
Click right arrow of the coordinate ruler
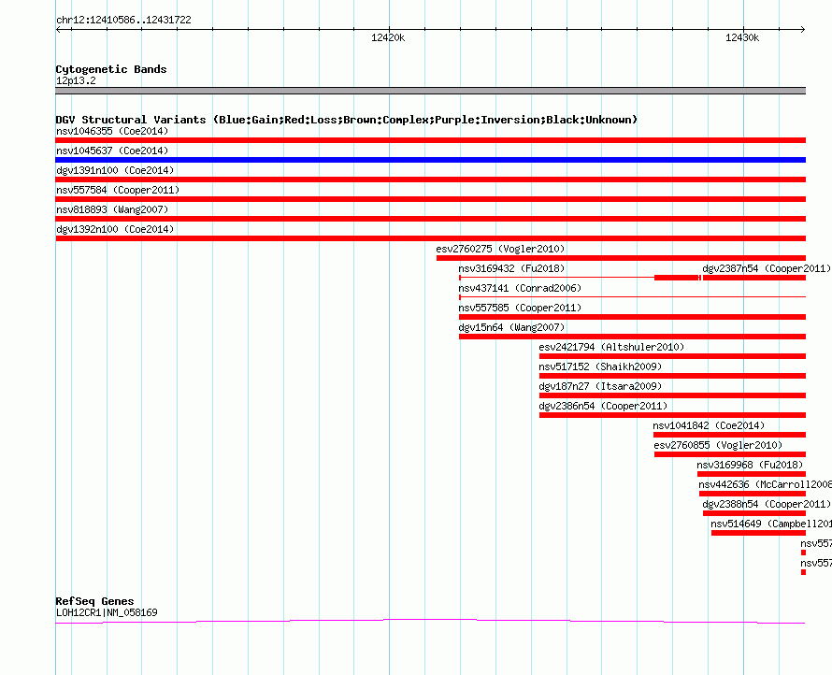pyautogui.click(x=802, y=30)
